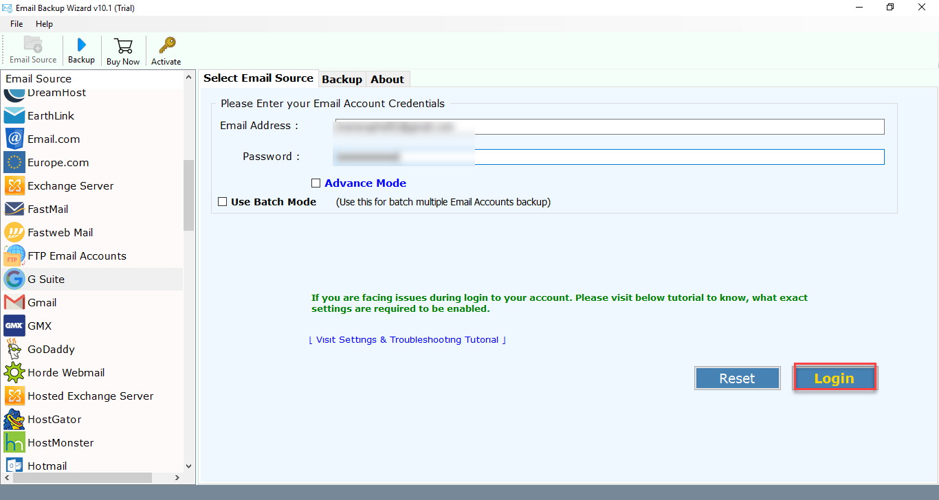Screen dimensions: 939x500
Task: Choose the "Fastweb Mail" list entry text
Action: click(60, 233)
